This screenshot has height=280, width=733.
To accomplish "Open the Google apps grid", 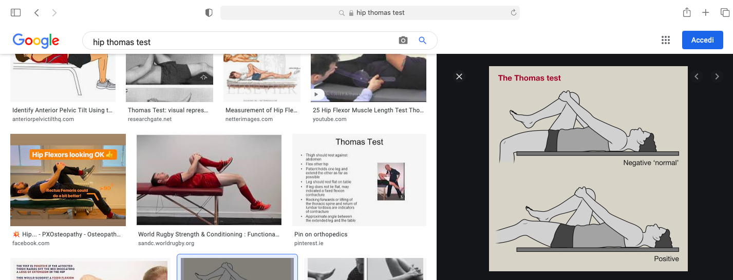I will 666,41.
